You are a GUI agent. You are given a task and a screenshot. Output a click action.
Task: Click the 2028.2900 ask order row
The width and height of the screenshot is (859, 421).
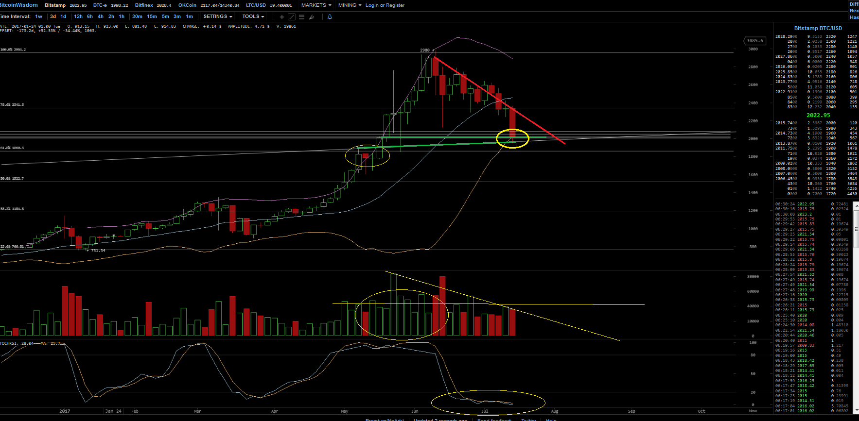click(816, 36)
